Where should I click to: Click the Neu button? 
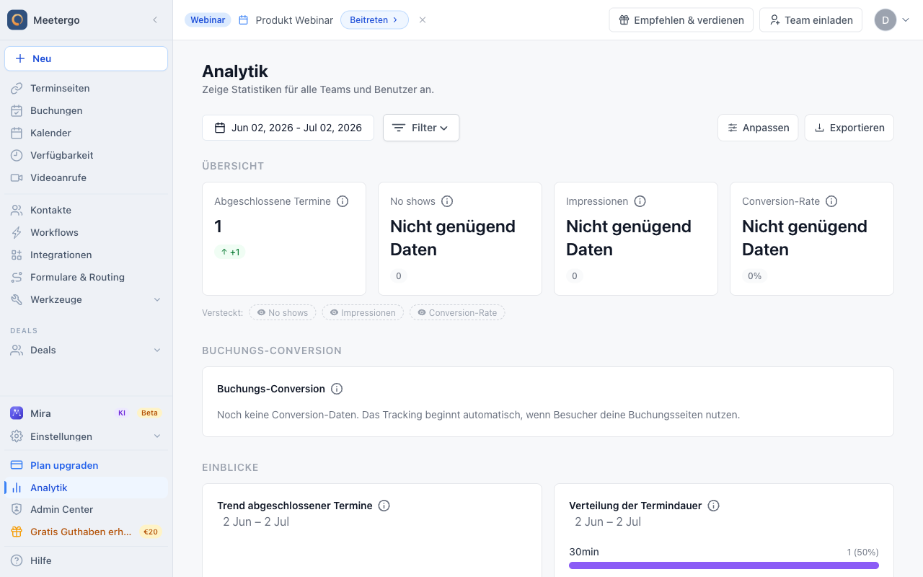click(x=87, y=58)
